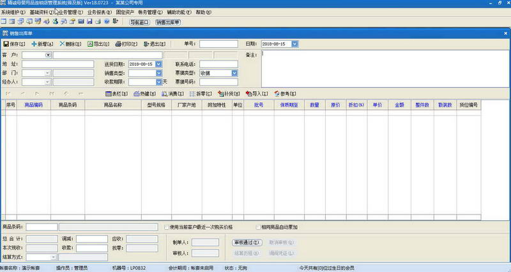Click the 退出 exit icon
Viewport: 511px width, 272px height.
click(x=146, y=43)
